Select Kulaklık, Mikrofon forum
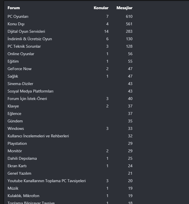189x204 pixels. tap(23, 196)
